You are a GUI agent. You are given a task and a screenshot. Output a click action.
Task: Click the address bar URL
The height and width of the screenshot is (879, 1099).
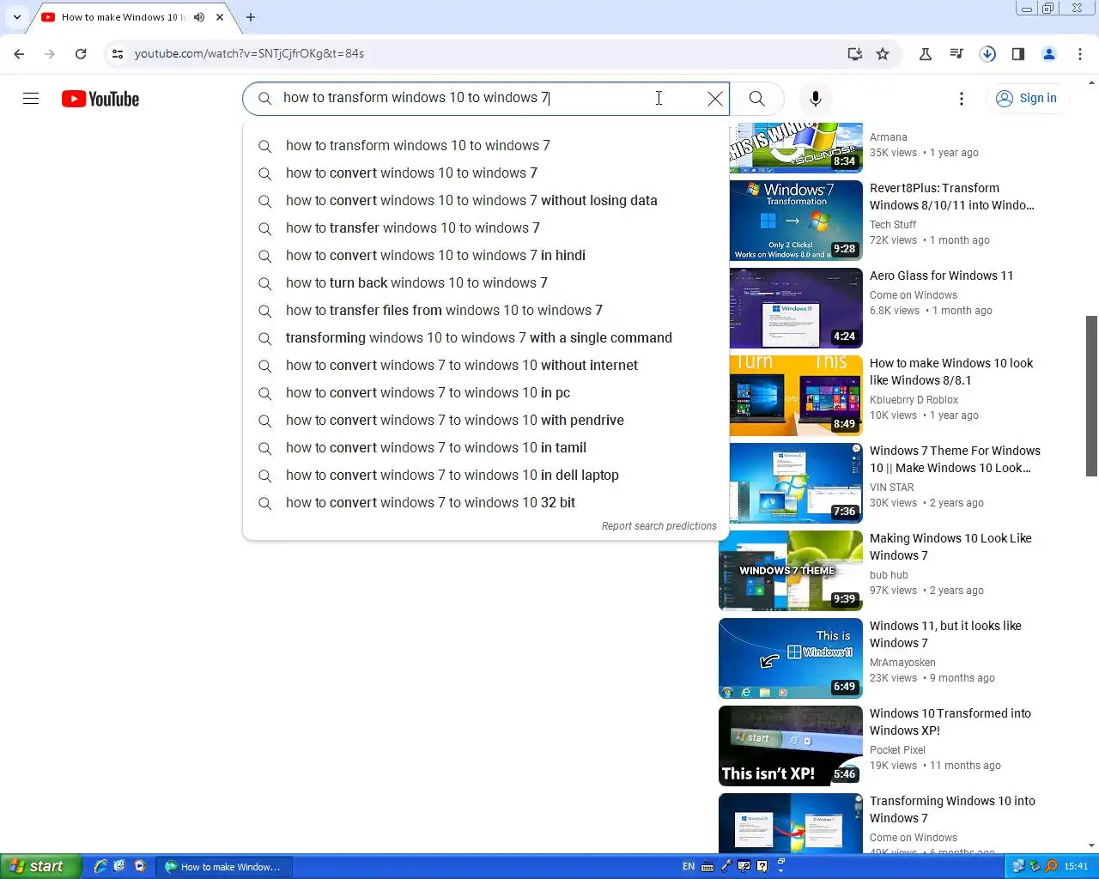coord(249,53)
